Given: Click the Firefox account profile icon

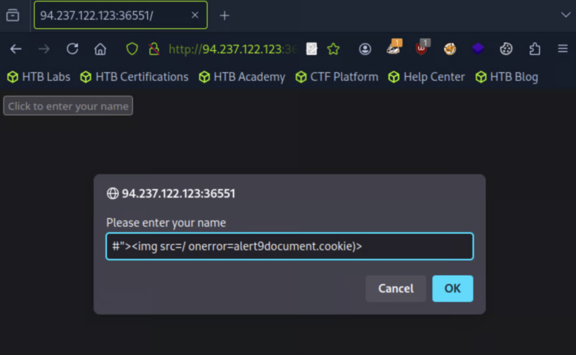Looking at the screenshot, I should tap(364, 49).
